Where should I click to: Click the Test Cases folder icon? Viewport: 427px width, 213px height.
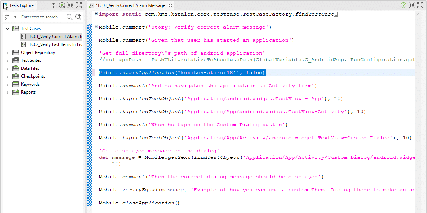[x=16, y=29]
